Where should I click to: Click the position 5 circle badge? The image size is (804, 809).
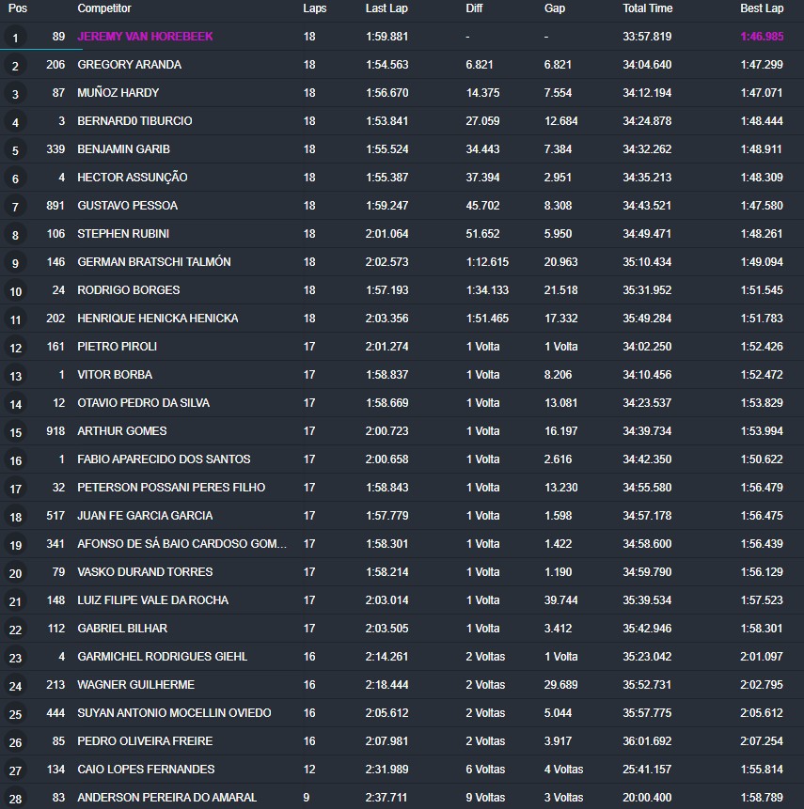pyautogui.click(x=15, y=151)
